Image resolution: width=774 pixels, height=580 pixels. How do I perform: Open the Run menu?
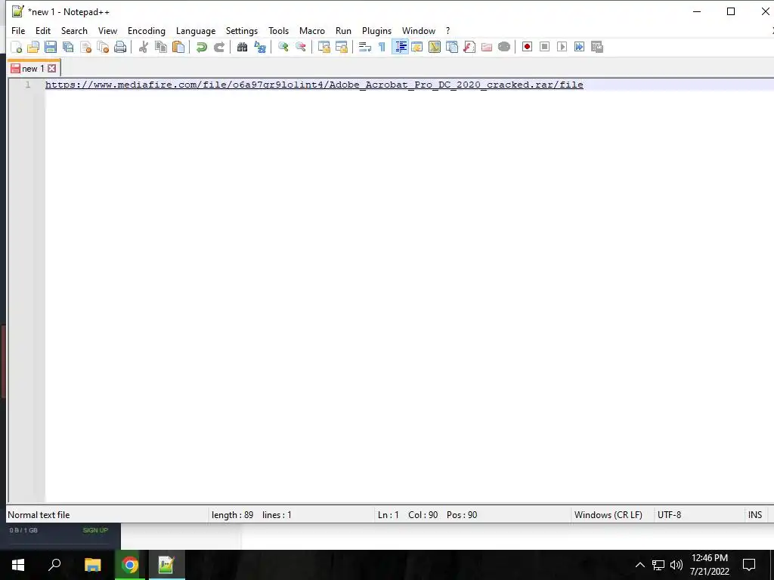click(x=343, y=30)
